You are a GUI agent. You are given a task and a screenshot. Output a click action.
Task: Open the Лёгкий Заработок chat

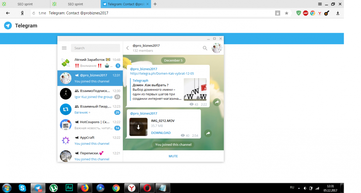[x=90, y=63]
